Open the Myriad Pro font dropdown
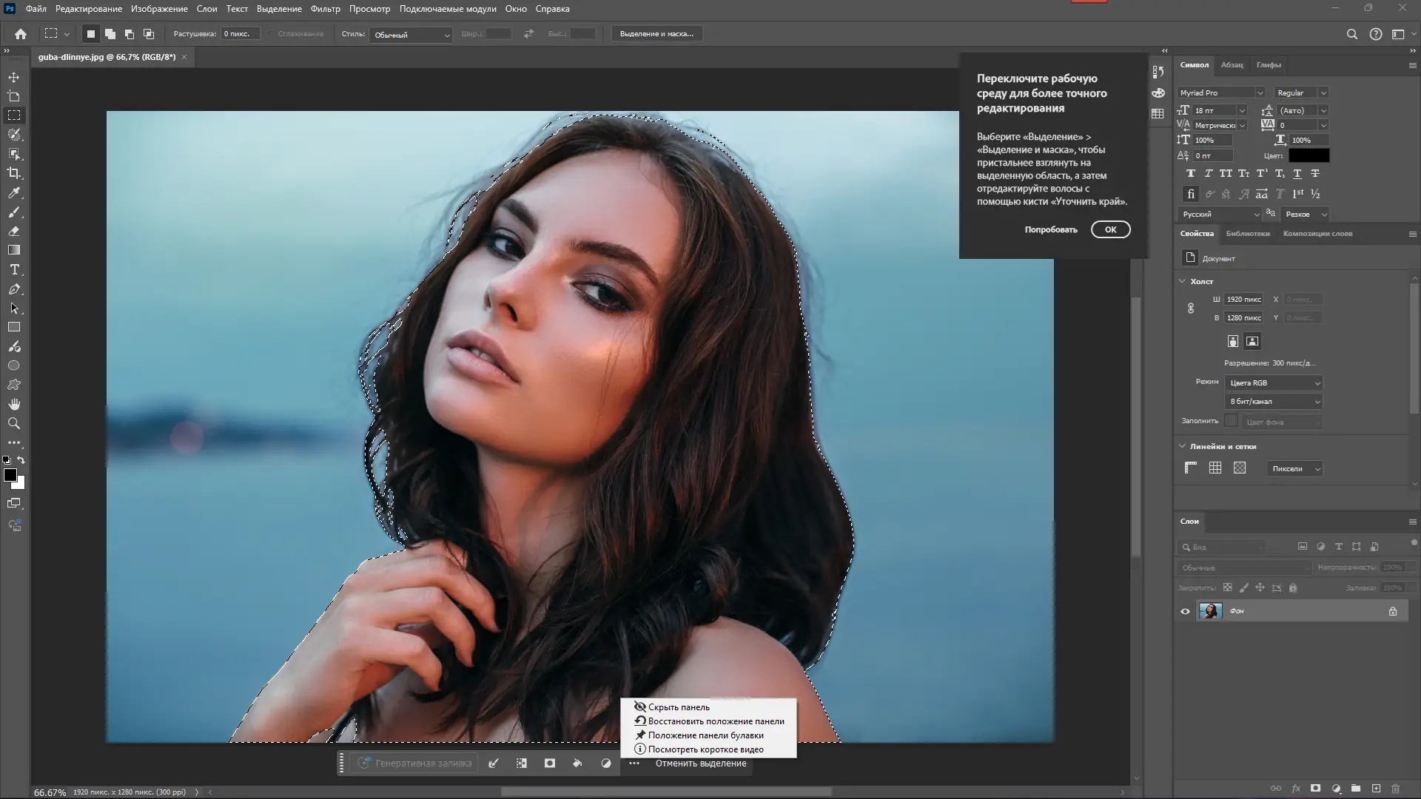 click(x=1259, y=92)
